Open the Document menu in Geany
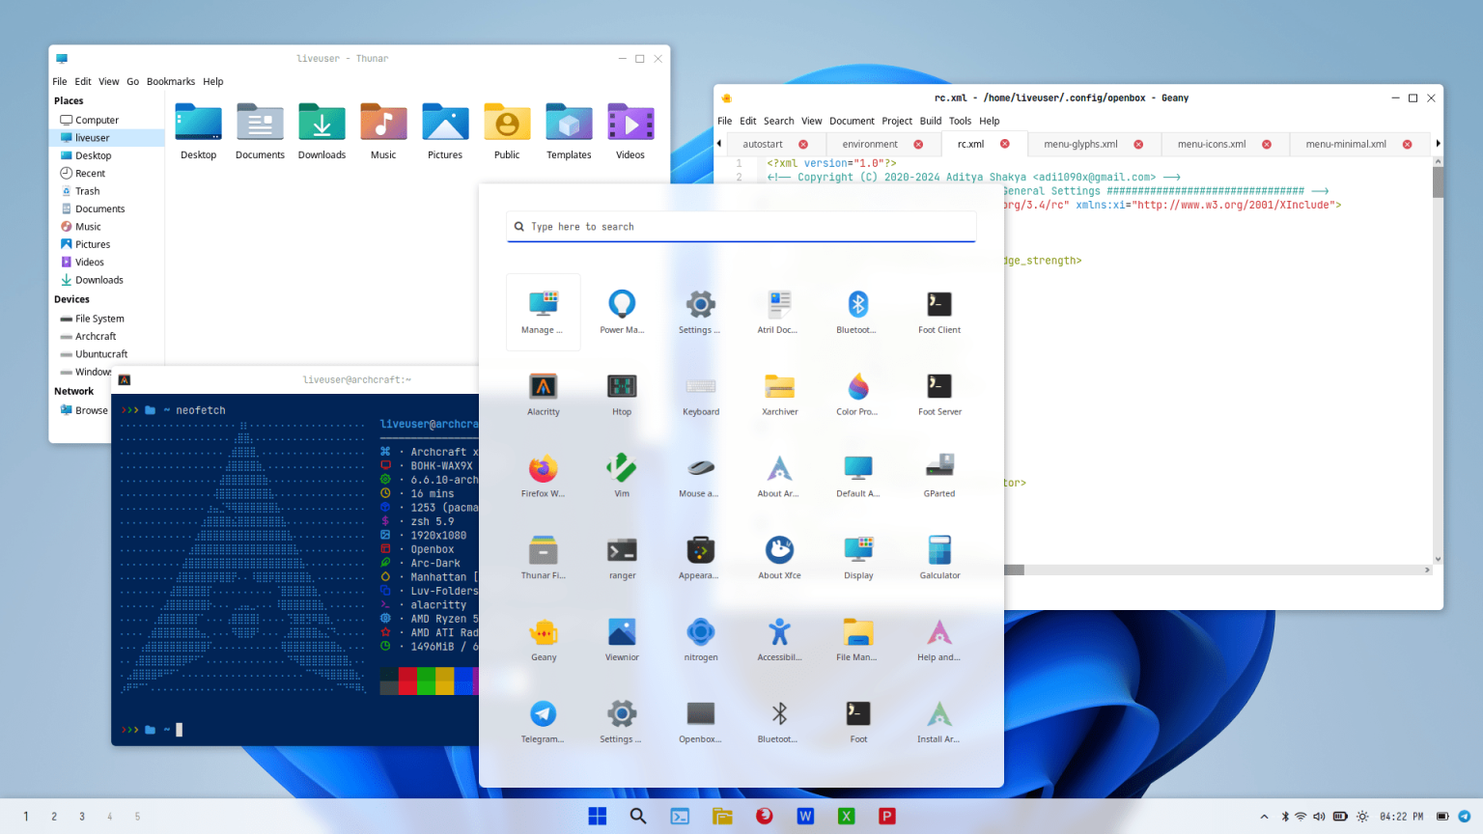Viewport: 1483px width, 834px height. (x=852, y=121)
